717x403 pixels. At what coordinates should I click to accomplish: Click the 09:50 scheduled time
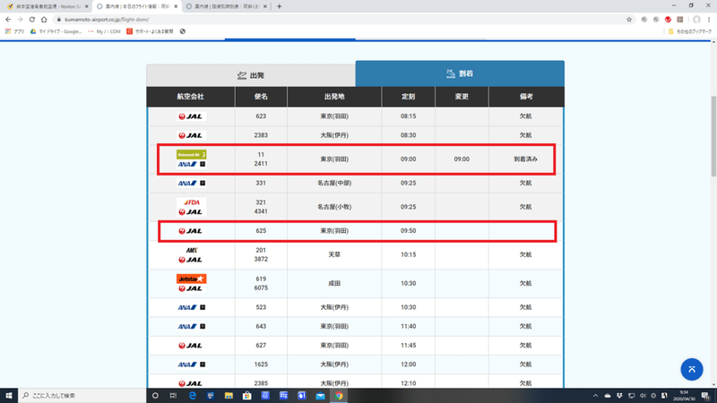tap(409, 231)
